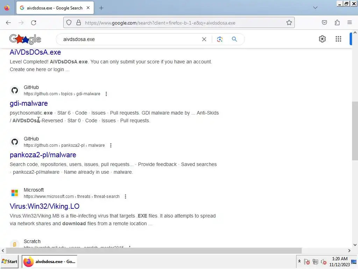Click the github.com › topics › gdi-malware URL text

click(x=62, y=94)
